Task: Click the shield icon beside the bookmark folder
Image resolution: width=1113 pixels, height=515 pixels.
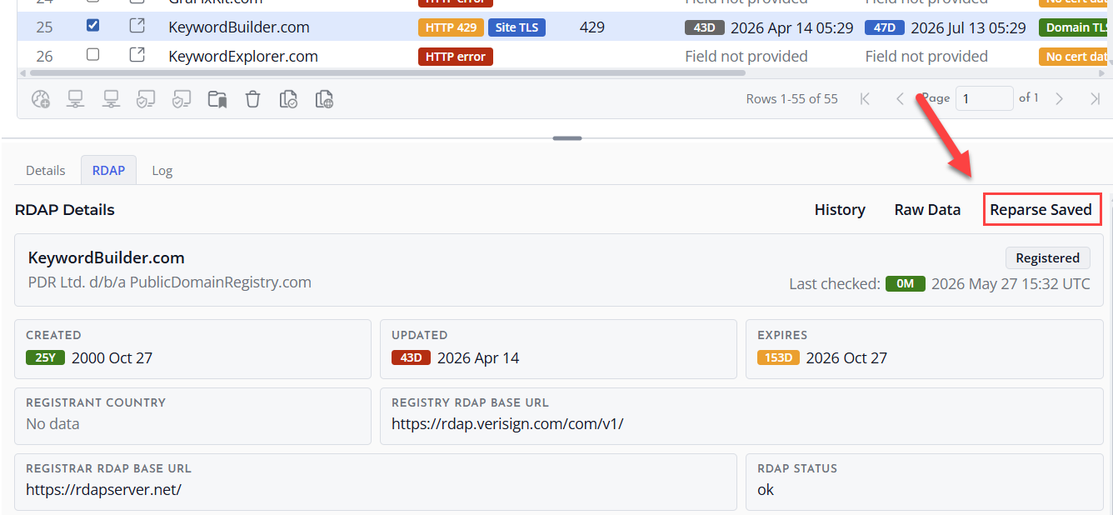Action: [x=182, y=99]
